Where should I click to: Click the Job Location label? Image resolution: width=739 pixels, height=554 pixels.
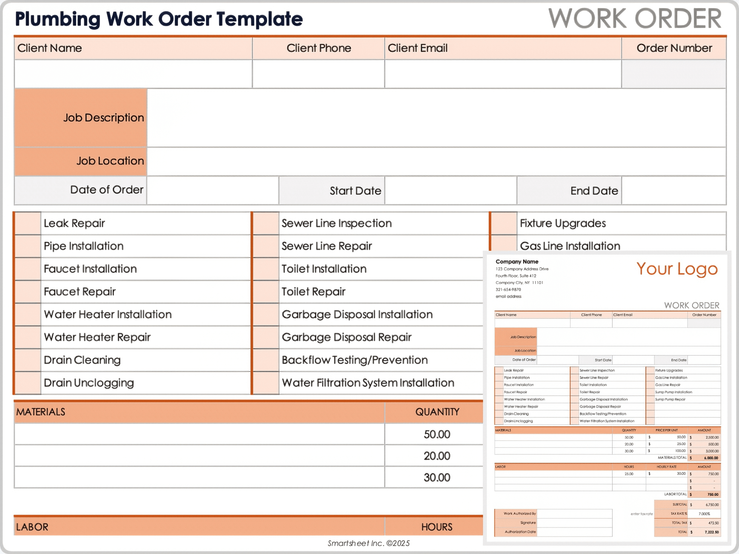[x=81, y=161]
